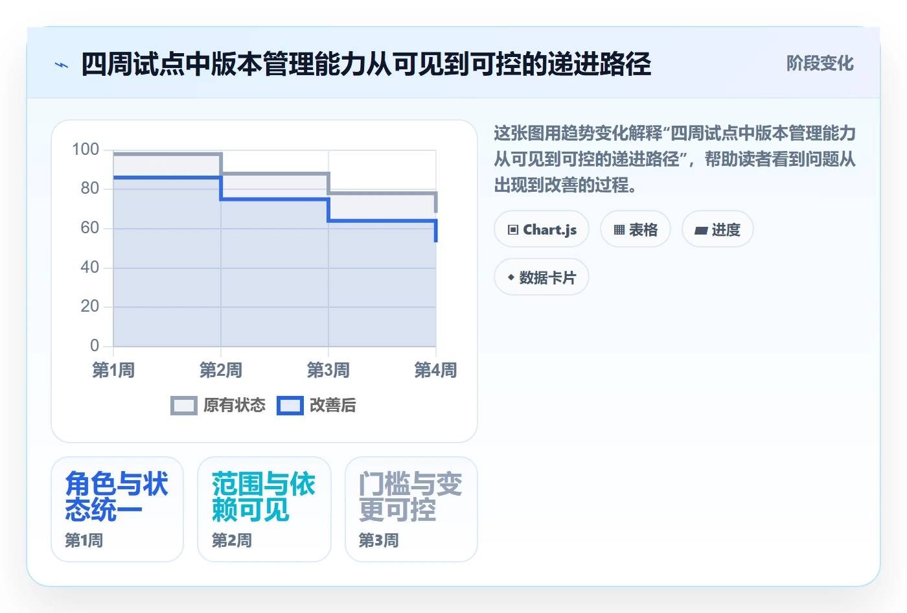Click the diamond icon in 数据卡片 tag
The width and height of the screenshot is (907, 613).
tap(511, 277)
